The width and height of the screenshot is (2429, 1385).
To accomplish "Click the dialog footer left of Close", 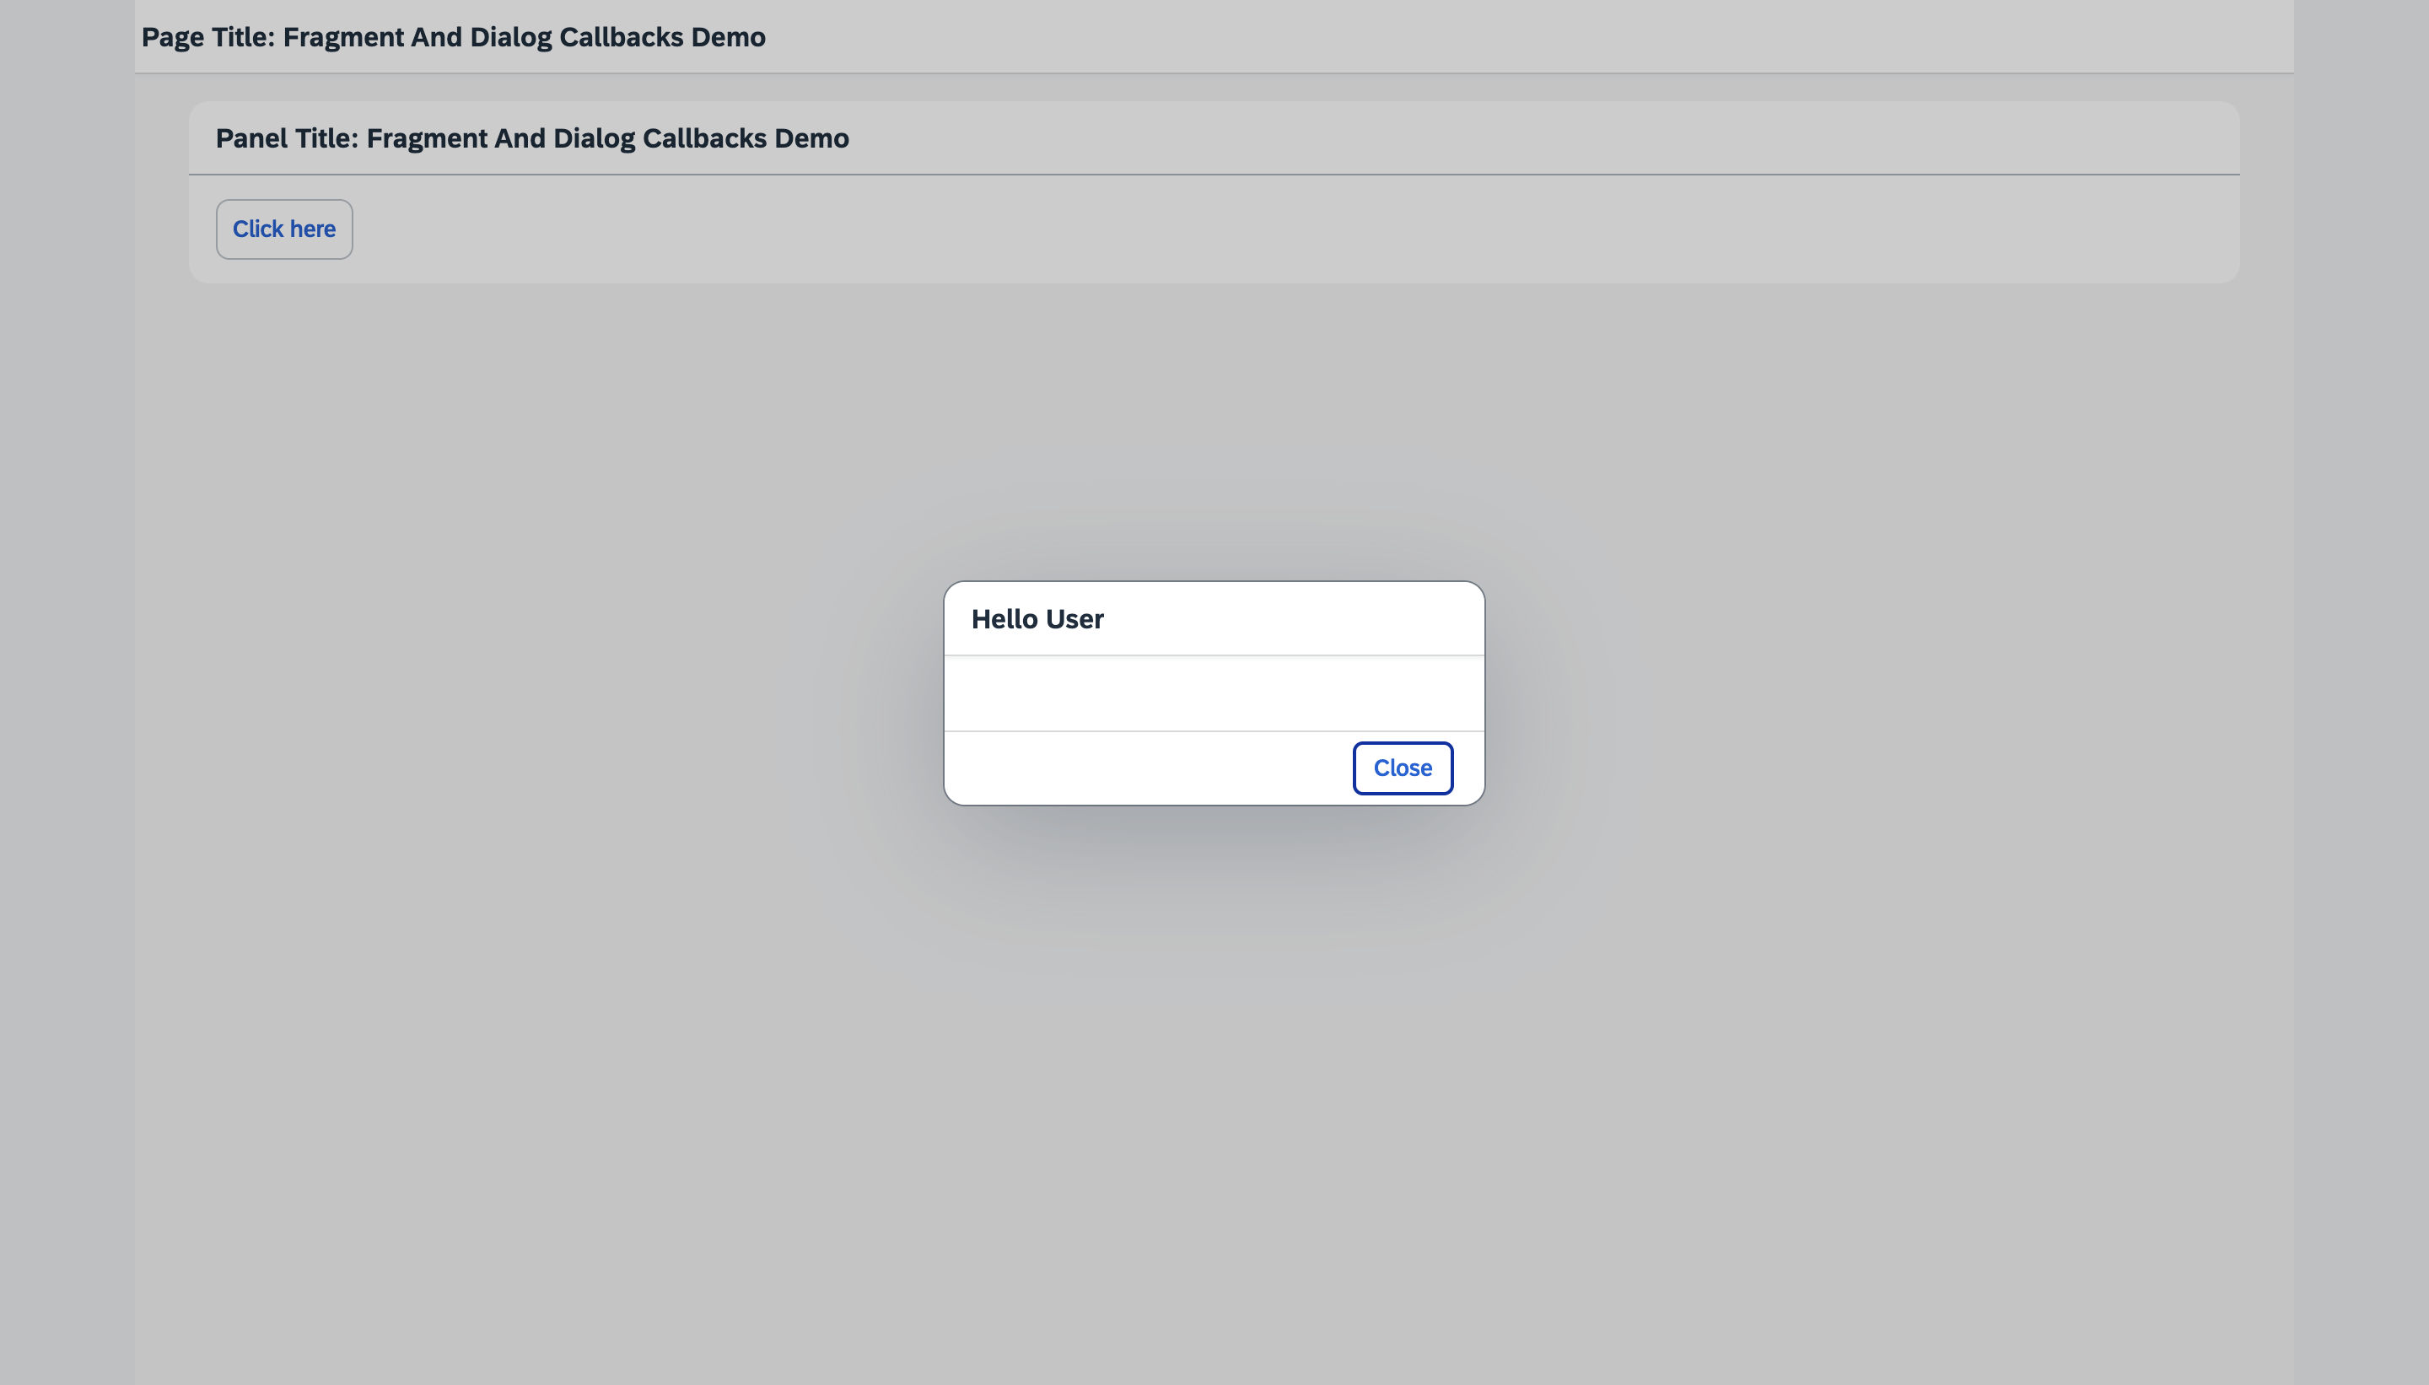I will (1141, 768).
